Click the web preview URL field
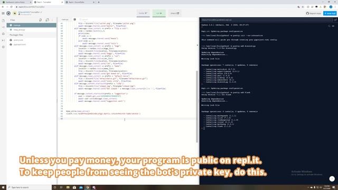The image size is (338, 190). (267, 20)
